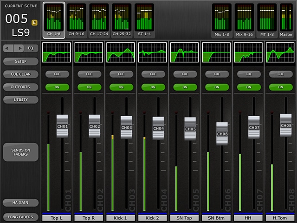Open the Master meter bank

[286, 20]
